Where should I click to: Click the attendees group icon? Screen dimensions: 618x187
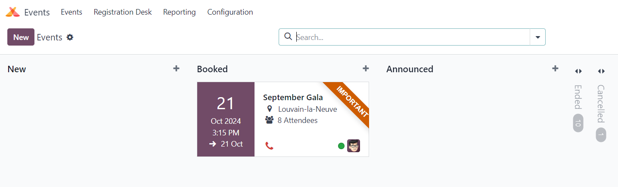click(270, 120)
